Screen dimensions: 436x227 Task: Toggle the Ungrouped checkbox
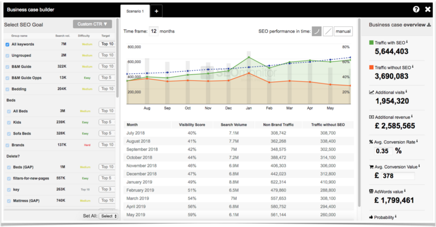point(8,56)
